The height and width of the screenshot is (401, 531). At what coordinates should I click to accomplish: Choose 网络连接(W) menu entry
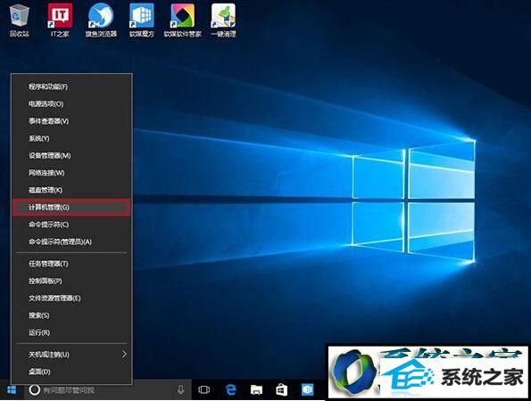(71, 173)
